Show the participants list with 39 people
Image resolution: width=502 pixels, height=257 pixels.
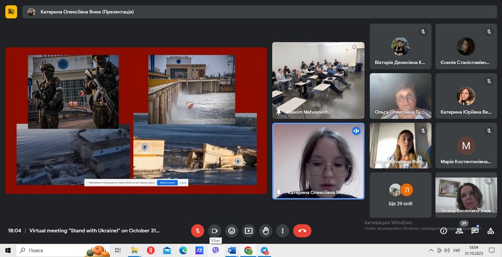click(459, 231)
